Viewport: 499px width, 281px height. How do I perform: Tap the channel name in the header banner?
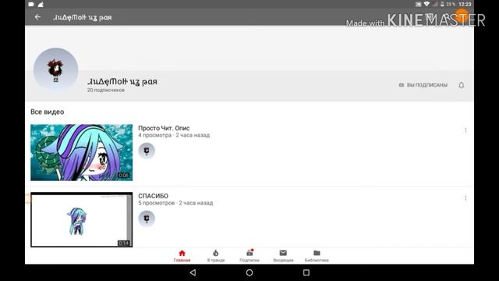[122, 81]
